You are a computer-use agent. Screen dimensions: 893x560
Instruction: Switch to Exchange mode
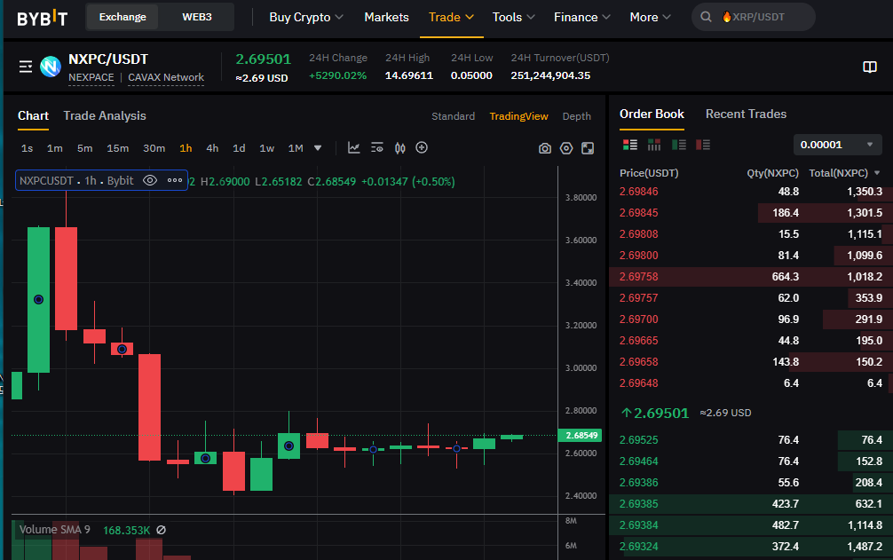click(122, 17)
